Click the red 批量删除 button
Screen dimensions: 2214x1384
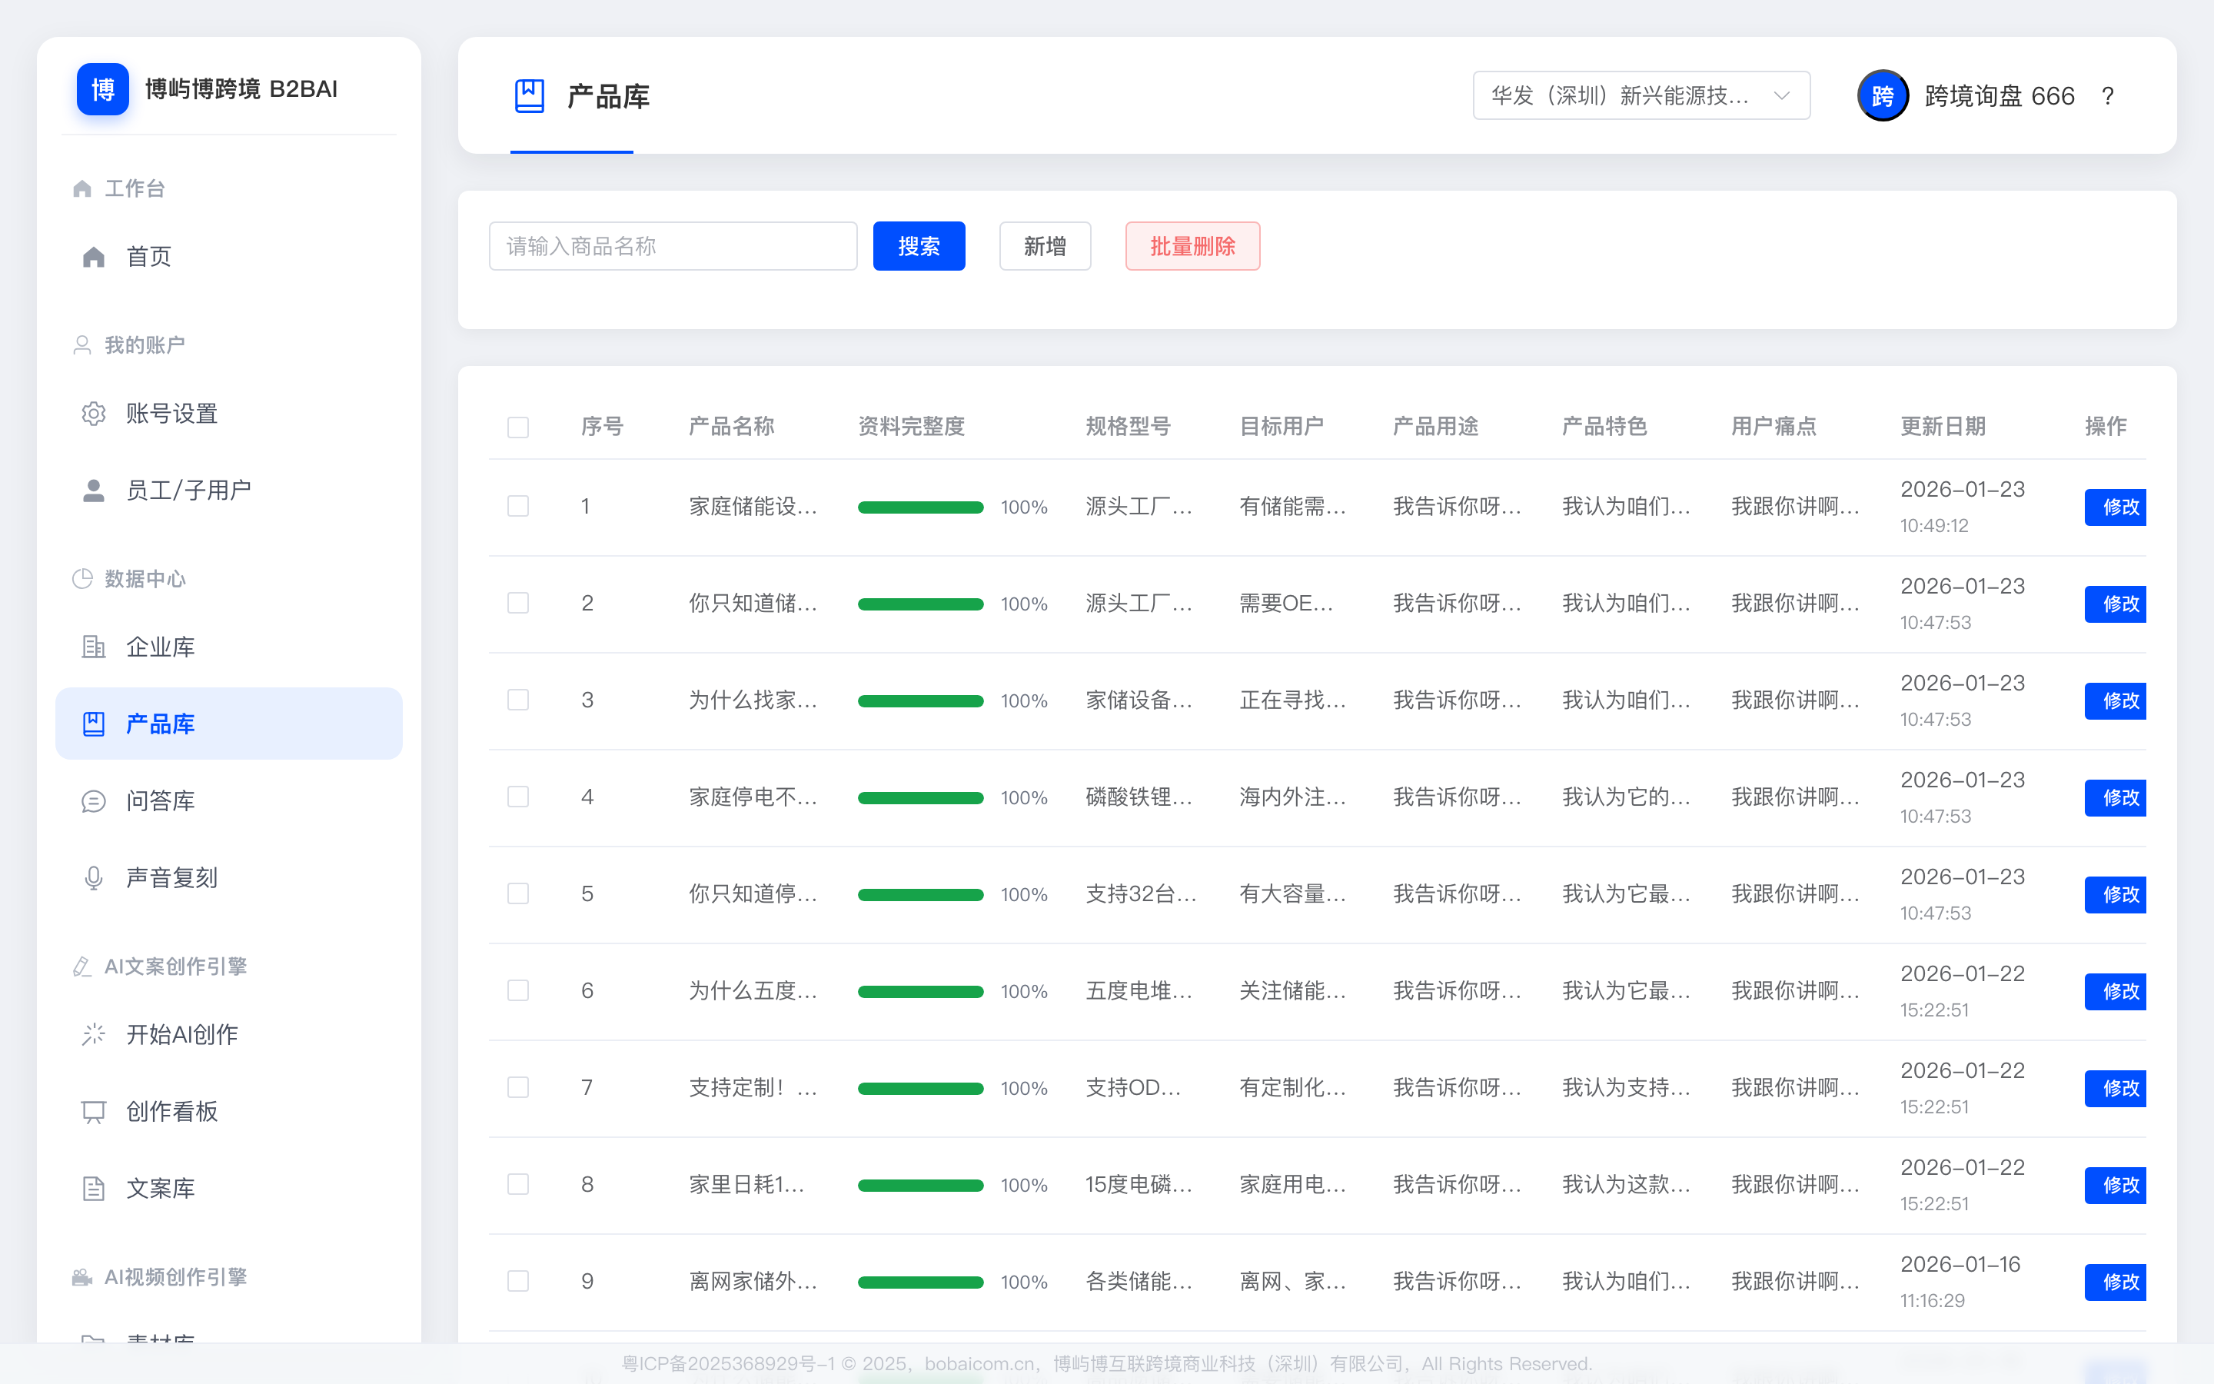tap(1192, 246)
